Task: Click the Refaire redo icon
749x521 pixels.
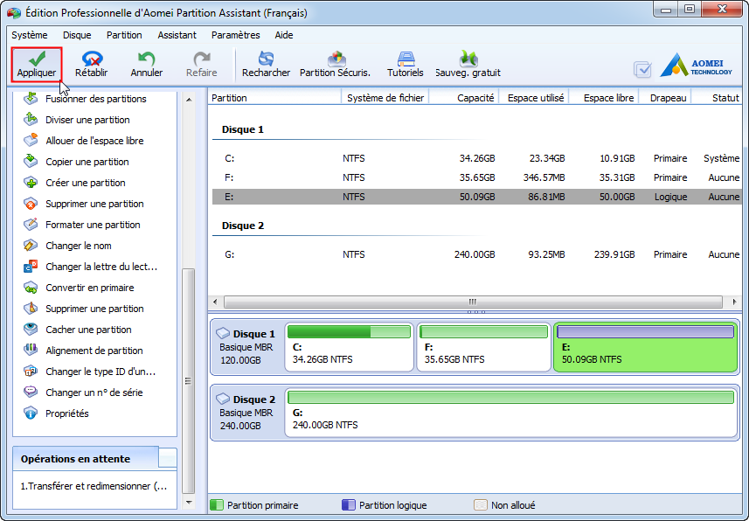Action: [x=202, y=65]
